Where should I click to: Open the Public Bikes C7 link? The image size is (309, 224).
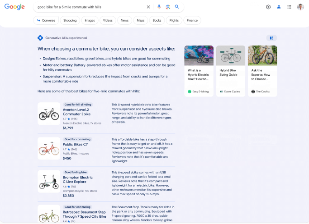[75, 144]
